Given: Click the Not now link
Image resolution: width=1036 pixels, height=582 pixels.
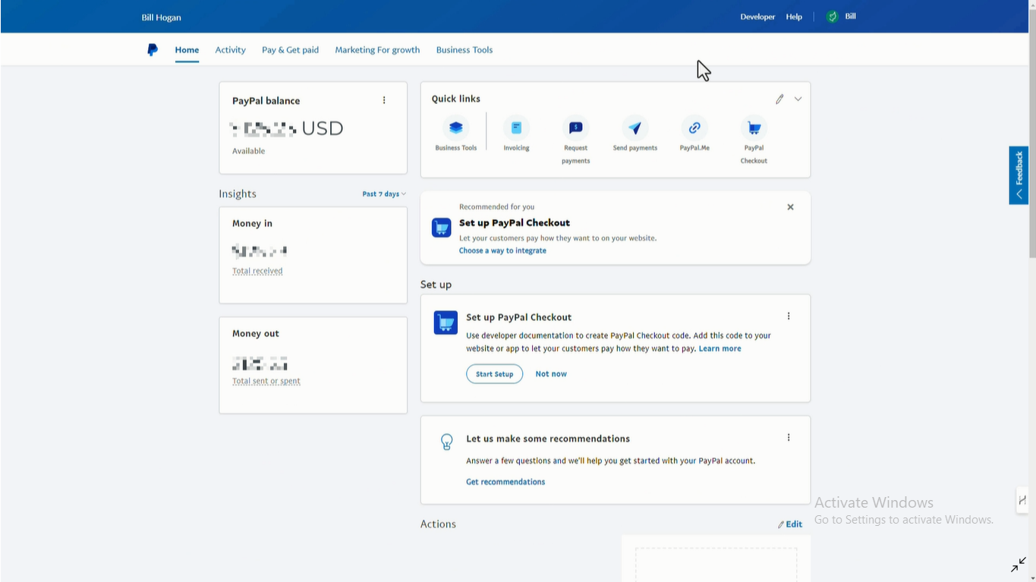Looking at the screenshot, I should click(x=551, y=374).
